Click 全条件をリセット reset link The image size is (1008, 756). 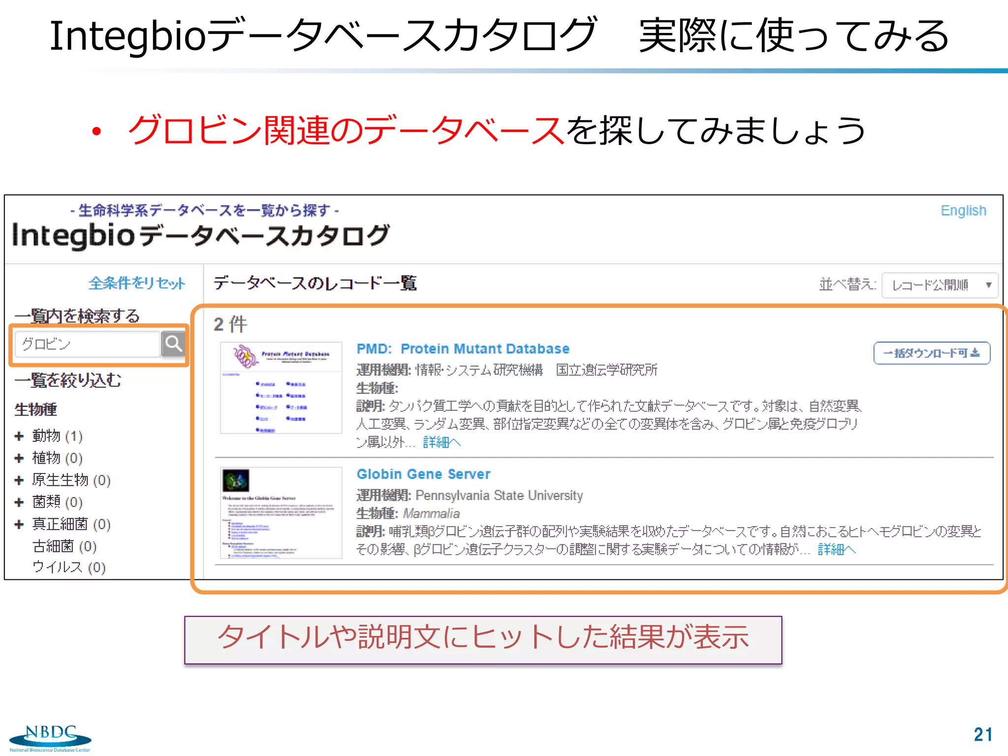click(136, 283)
